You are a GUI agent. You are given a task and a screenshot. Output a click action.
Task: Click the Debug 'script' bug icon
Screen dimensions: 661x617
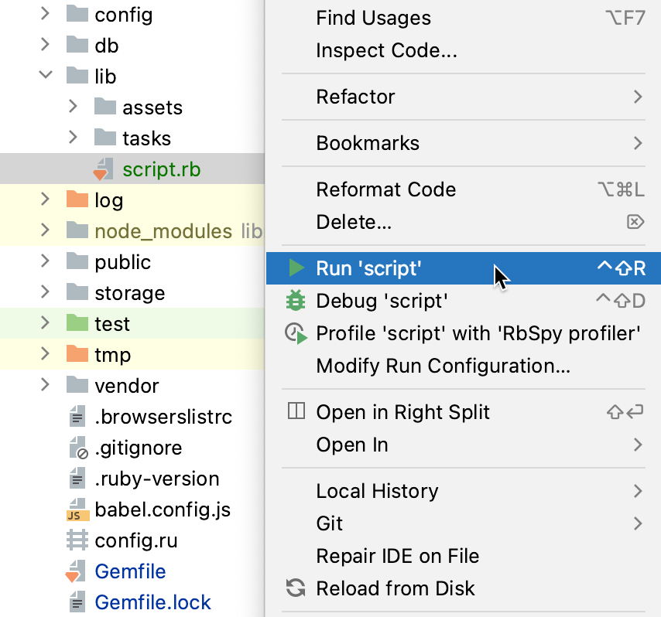click(x=296, y=300)
